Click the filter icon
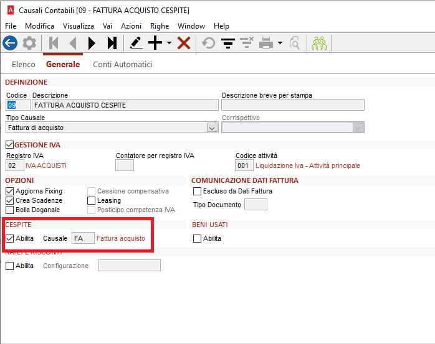 [228, 43]
